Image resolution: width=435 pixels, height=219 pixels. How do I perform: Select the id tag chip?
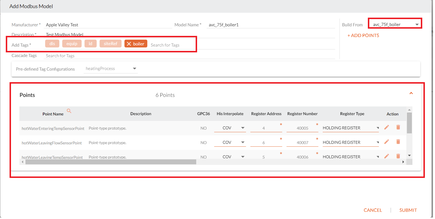point(91,44)
